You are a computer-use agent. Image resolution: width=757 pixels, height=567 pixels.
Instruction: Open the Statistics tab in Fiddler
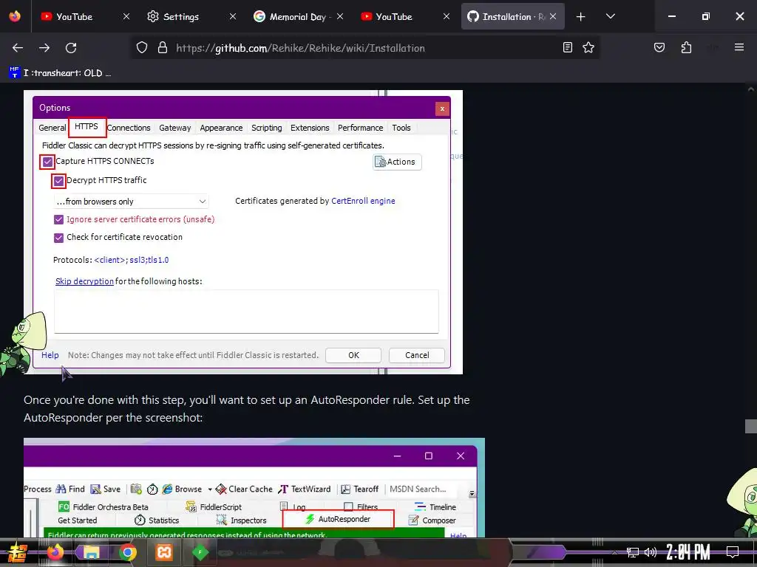(157, 520)
